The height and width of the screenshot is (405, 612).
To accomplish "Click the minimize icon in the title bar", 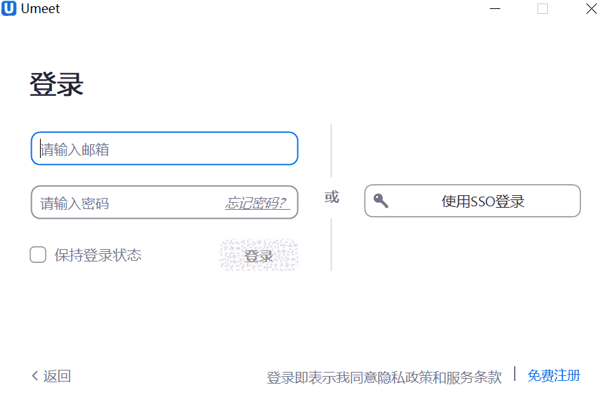I will pos(495,9).
